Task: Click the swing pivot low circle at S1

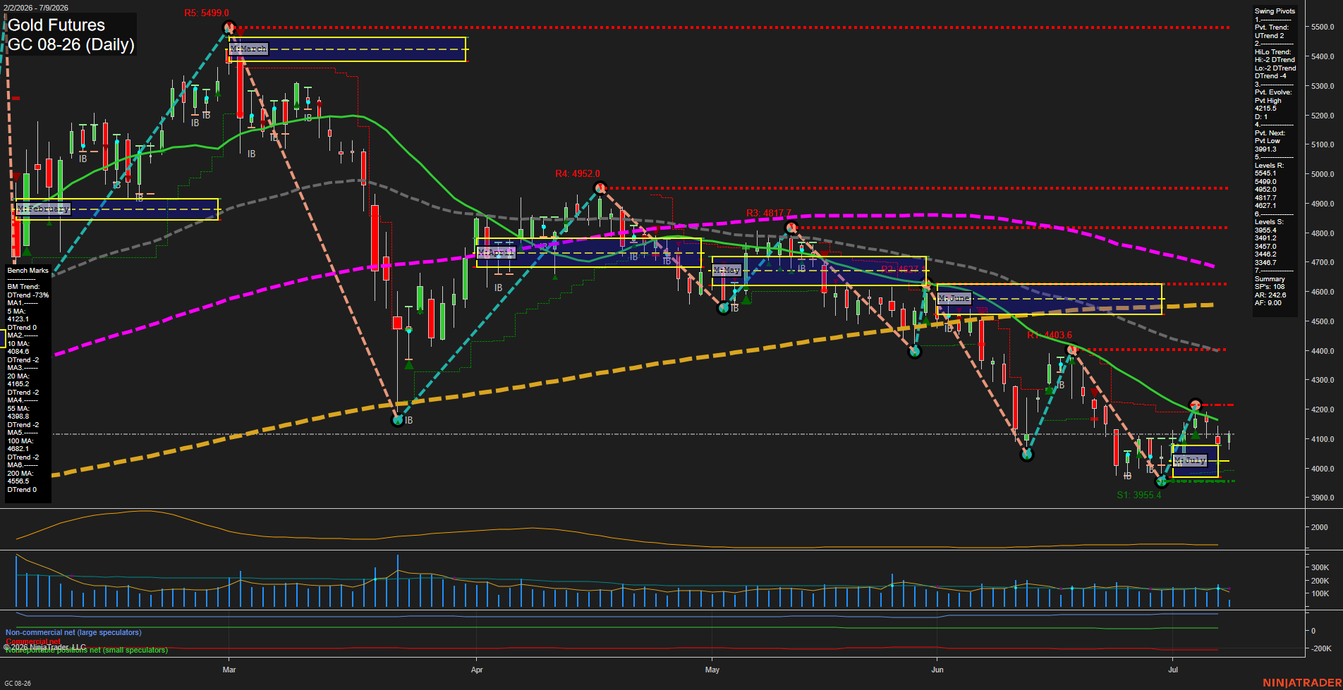Action: [1162, 481]
